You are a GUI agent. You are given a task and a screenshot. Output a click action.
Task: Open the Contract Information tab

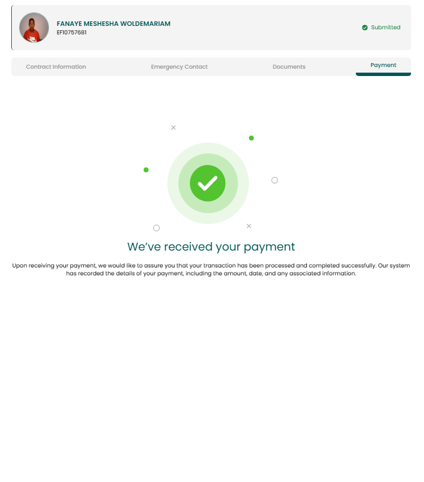click(56, 66)
